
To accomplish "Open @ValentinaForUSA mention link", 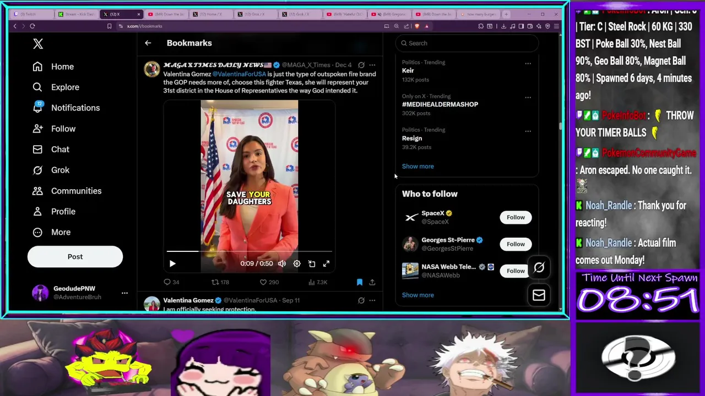I will click(x=239, y=74).
